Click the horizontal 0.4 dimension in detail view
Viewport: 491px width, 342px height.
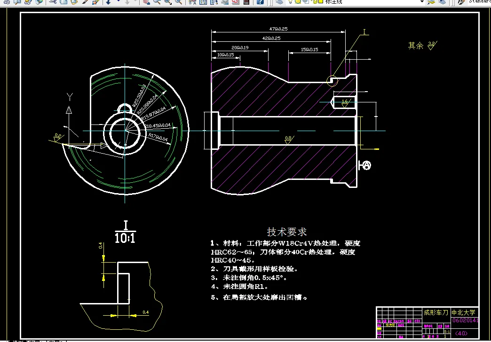pos(146,312)
